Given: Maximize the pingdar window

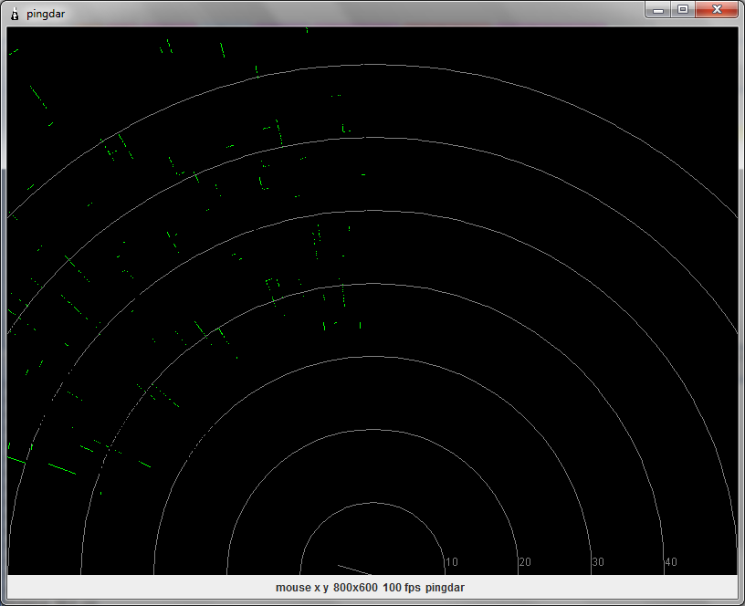Looking at the screenshot, I should (x=683, y=10).
